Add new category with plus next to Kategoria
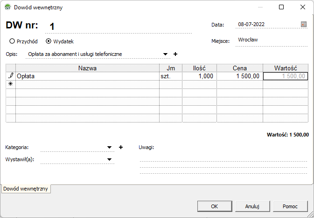This screenshot has height=218, width=314. pos(121,147)
